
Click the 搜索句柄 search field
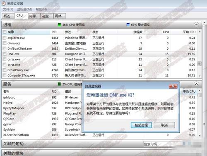click(163, 144)
